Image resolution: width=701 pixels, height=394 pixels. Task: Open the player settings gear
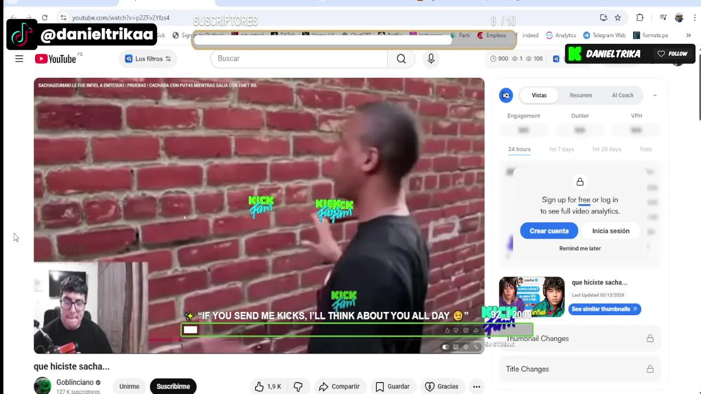tap(466, 347)
